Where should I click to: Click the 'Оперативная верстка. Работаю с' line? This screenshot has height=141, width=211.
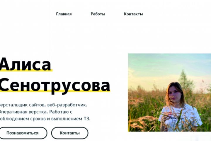[36, 112]
